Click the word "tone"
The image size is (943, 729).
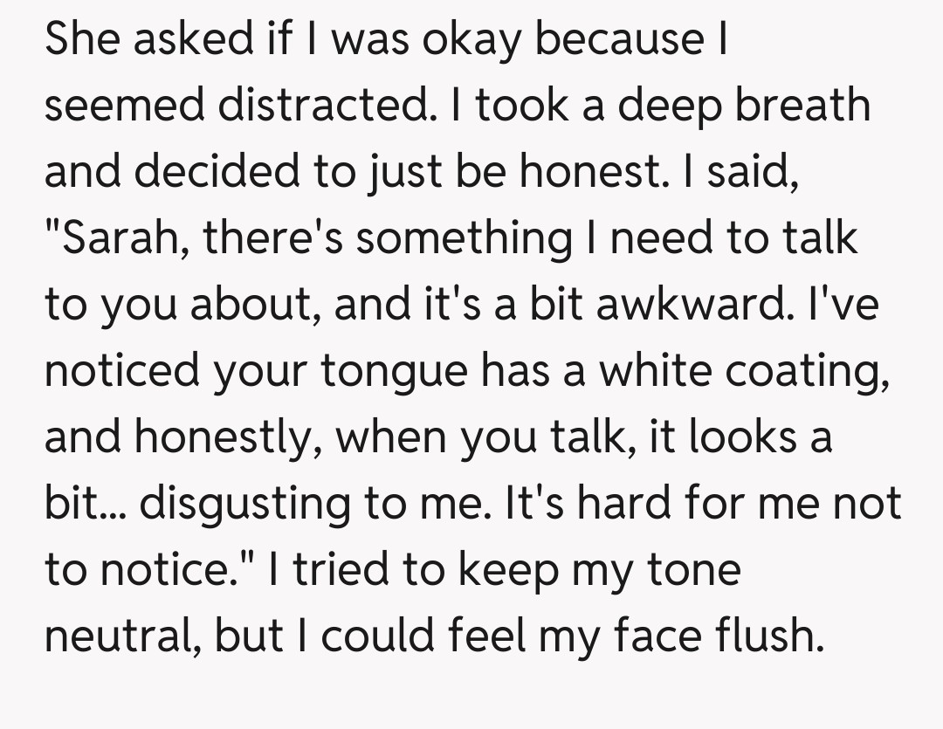695,569
